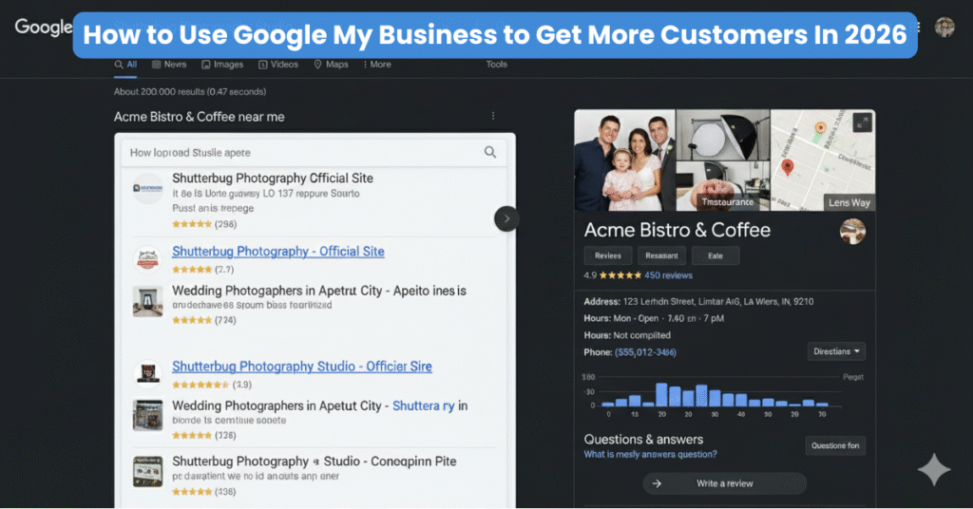Screen dimensions: 973x509
Task: Open the 450 reviews link
Action: coord(668,275)
